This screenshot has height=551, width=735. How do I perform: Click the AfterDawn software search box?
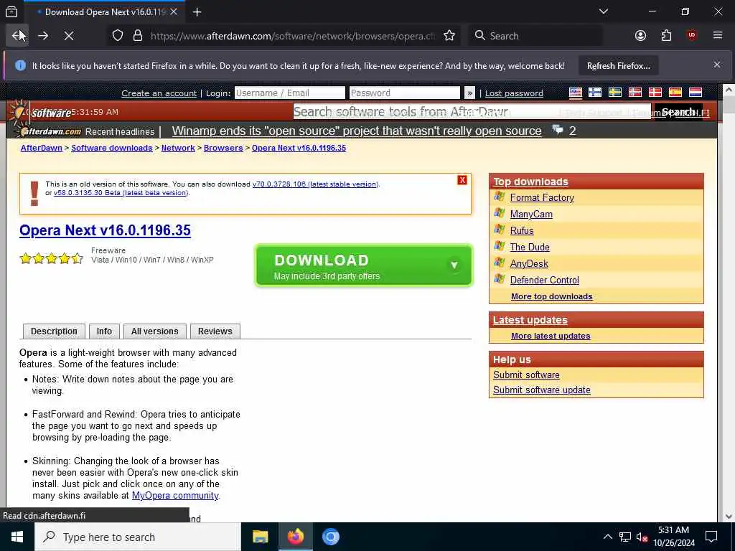coord(472,111)
